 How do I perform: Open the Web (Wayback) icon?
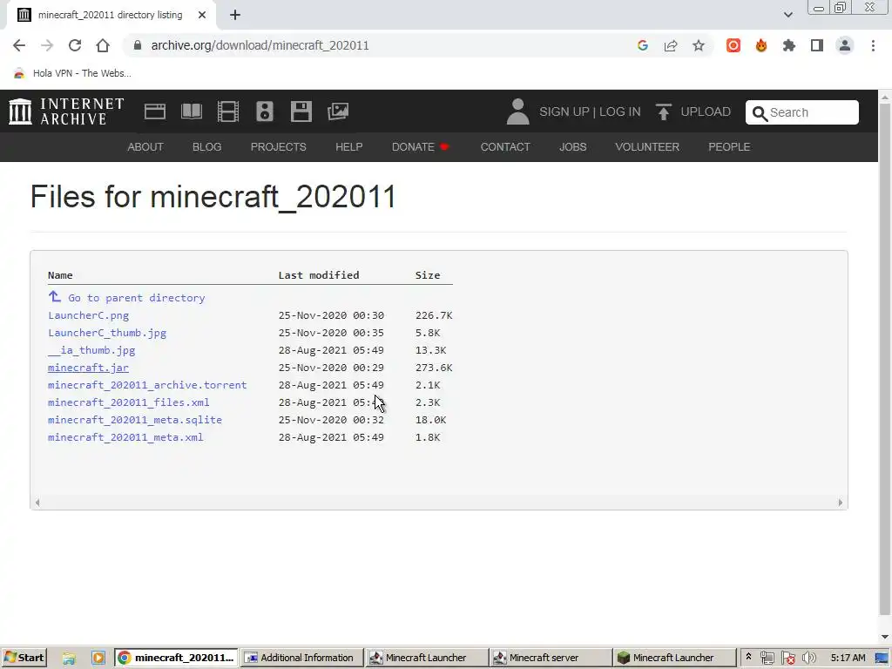pyautogui.click(x=155, y=111)
